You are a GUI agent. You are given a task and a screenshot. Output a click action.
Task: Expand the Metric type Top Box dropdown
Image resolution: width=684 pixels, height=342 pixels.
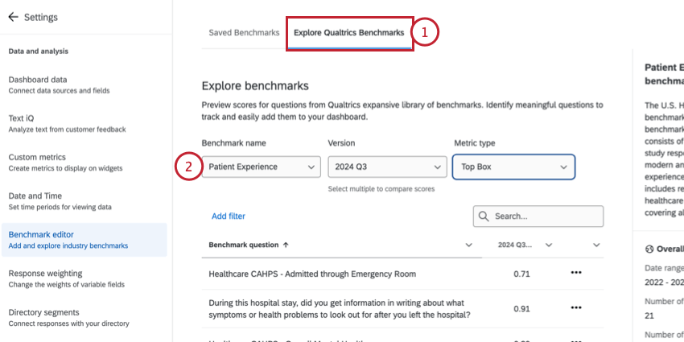(513, 167)
